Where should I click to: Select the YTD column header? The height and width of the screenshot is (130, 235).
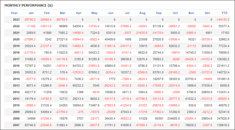[x=225, y=13]
